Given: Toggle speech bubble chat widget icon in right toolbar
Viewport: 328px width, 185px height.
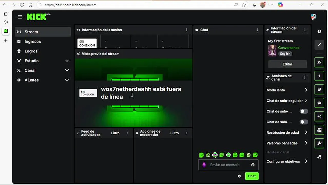Looking at the screenshot, I should click(319, 103).
